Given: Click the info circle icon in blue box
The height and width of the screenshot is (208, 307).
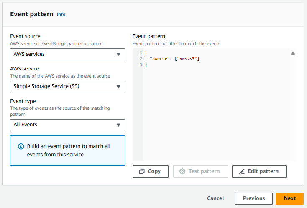Looking at the screenshot, I should [21, 146].
